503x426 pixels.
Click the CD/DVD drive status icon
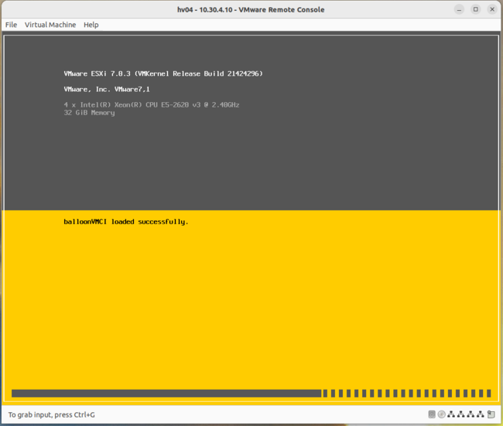pyautogui.click(x=441, y=414)
